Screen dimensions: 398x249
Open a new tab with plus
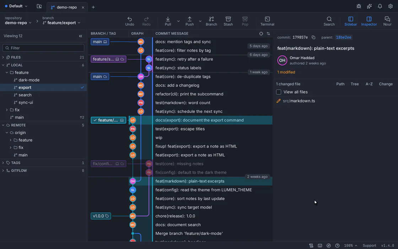pyautogui.click(x=93, y=7)
